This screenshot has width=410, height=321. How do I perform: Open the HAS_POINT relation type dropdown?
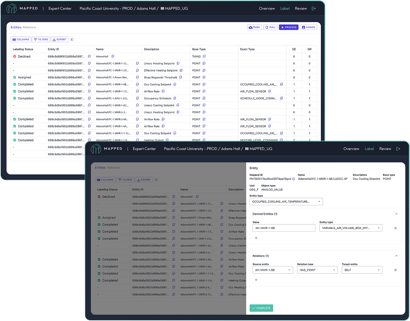(x=317, y=270)
